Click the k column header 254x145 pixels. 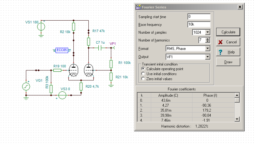point(142,95)
